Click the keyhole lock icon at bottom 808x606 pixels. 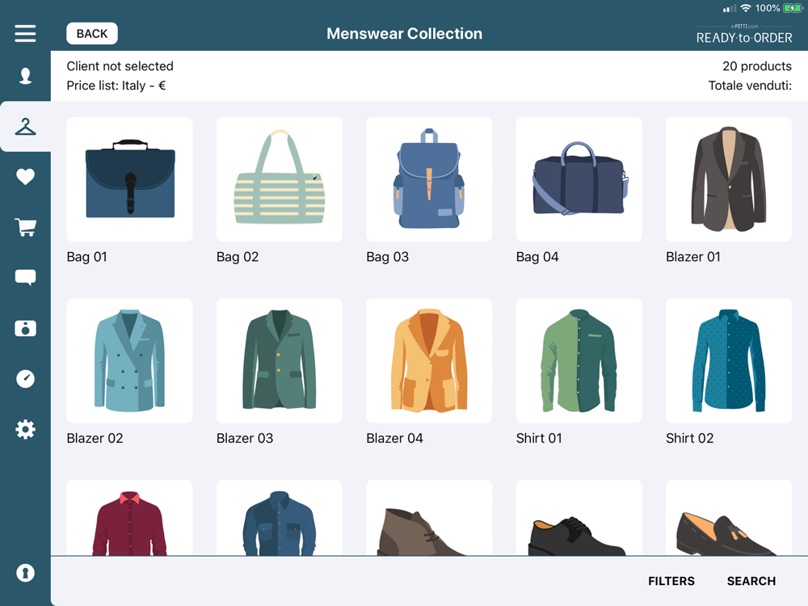point(25,573)
